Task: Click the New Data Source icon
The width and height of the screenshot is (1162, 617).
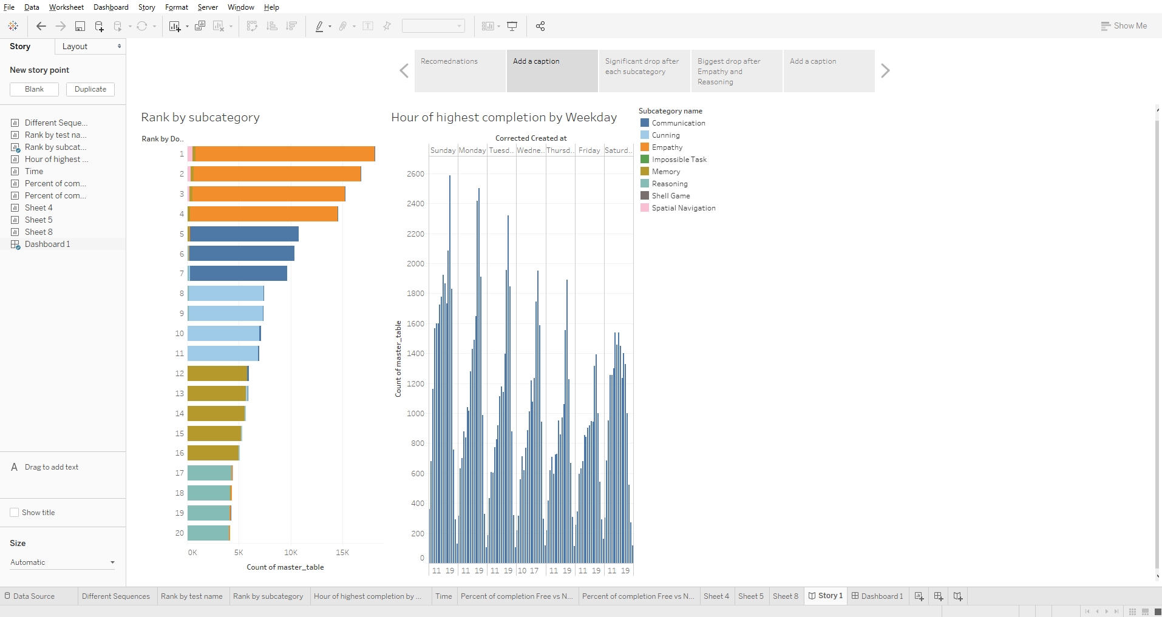Action: pos(100,26)
